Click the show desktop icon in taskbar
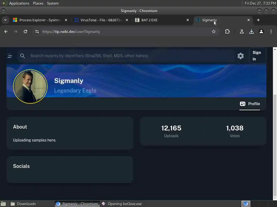 (3, 204)
